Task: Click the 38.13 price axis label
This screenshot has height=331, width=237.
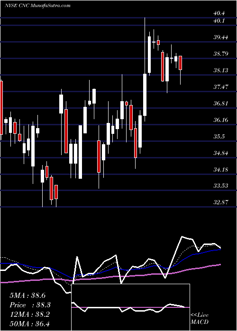Action: click(221, 70)
